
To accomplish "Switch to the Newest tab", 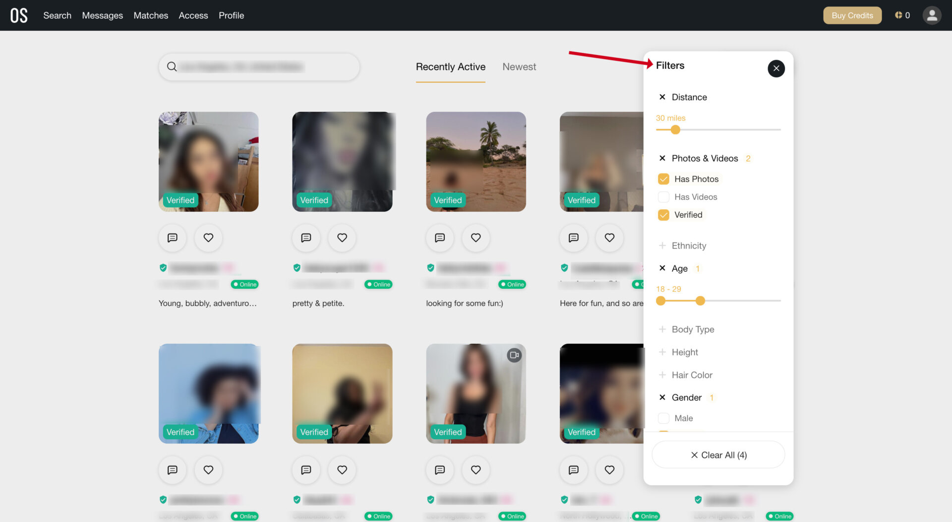I will (x=519, y=66).
